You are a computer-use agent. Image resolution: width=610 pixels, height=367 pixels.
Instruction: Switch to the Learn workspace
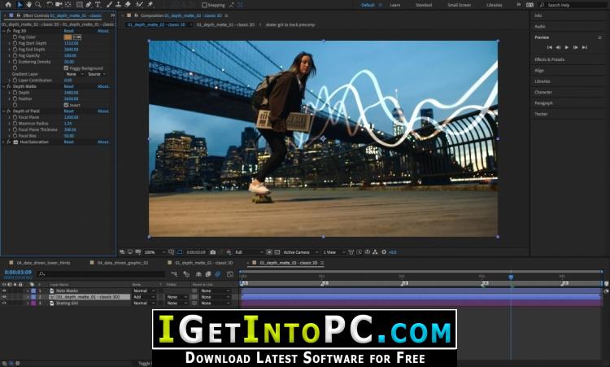(395, 5)
